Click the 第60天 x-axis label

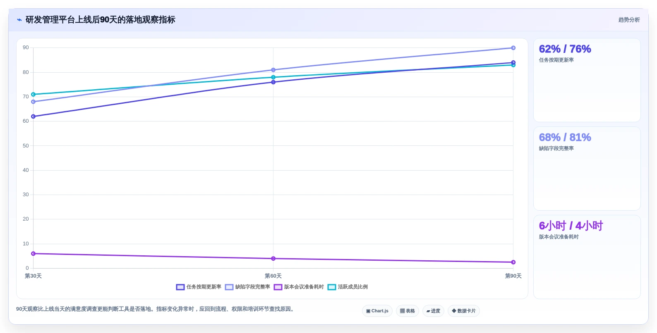pyautogui.click(x=273, y=276)
